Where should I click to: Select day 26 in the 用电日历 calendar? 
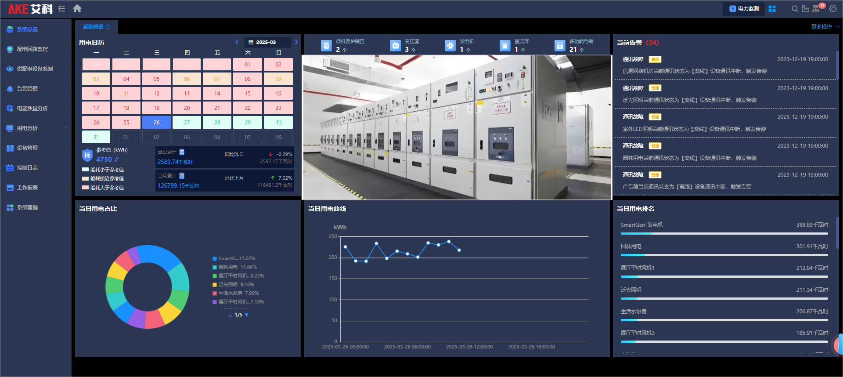[156, 122]
